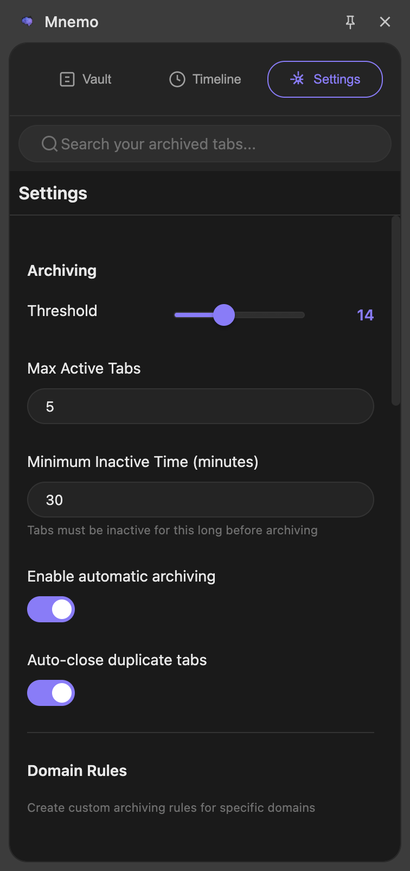410x871 pixels.
Task: Select the Minimum Inactive Time field
Action: pyautogui.click(x=201, y=500)
